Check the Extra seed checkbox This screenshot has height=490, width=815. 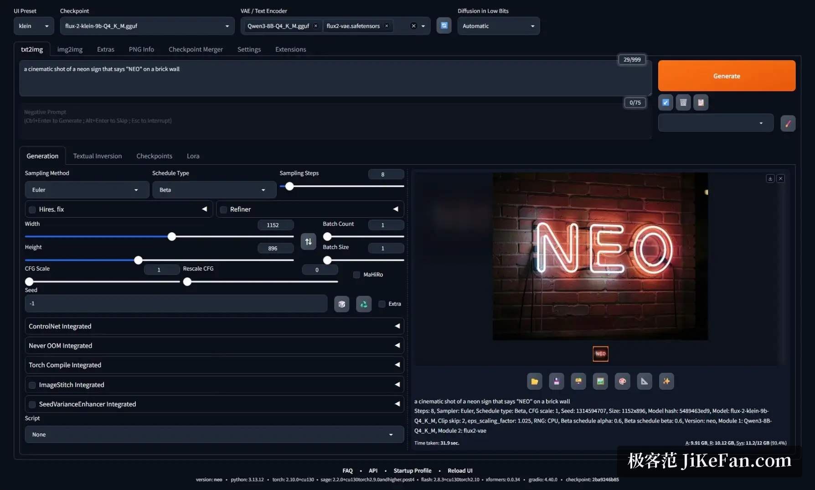coord(382,304)
